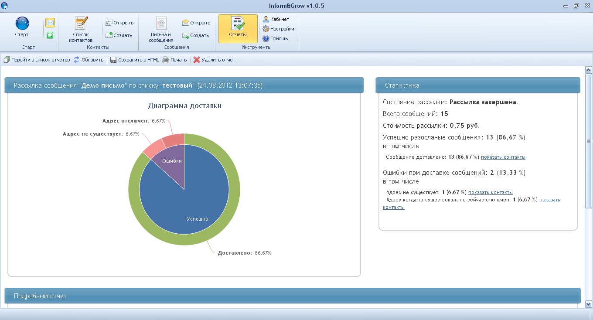Click the Контакты ribbon group label
Image resolution: width=593 pixels, height=320 pixels.
click(98, 47)
